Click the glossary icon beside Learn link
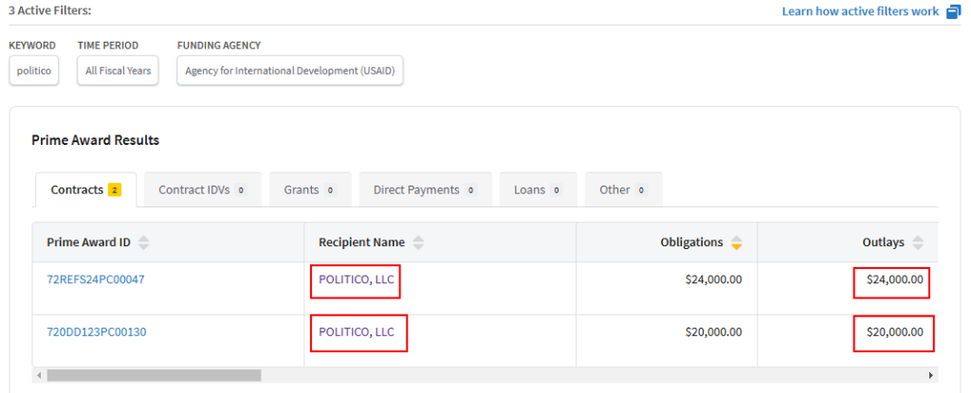 coord(954,11)
